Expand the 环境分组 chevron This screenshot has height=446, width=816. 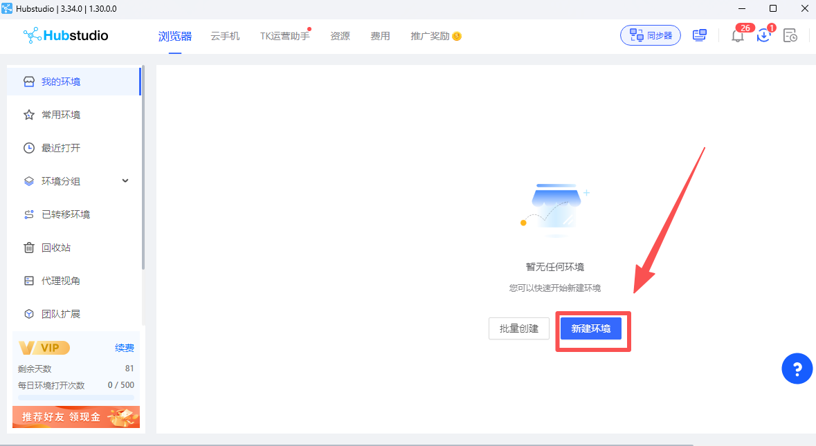point(125,181)
